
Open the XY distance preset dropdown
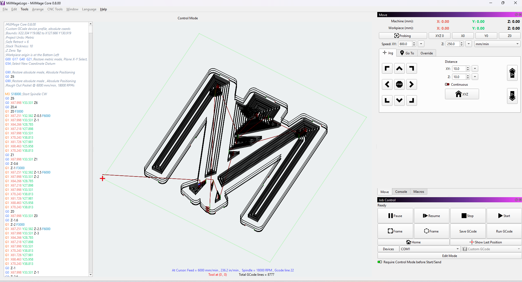point(475,69)
